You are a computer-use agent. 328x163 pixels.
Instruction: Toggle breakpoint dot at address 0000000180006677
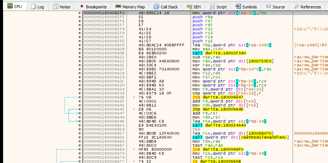tap(79, 161)
